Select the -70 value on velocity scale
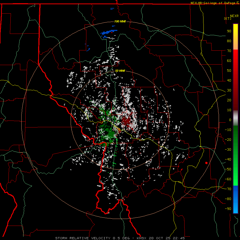Screen dimensions: 240x240 coord(228,189)
